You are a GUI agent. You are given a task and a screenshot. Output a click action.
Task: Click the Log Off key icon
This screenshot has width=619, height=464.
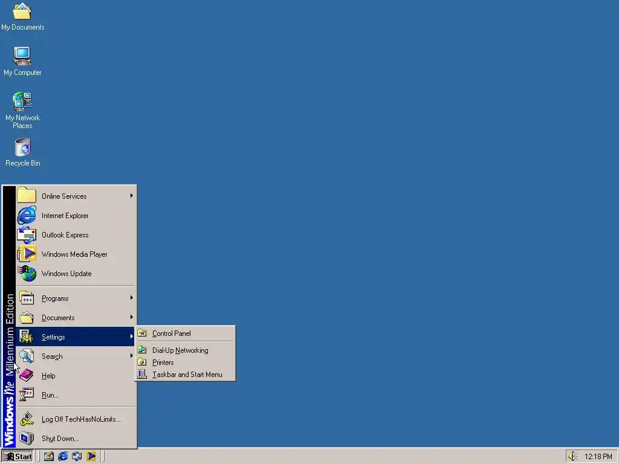(27, 419)
